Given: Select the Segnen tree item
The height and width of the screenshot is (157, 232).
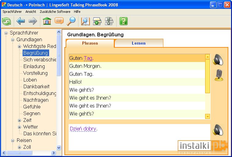Looking at the screenshot, I should (x=32, y=113).
